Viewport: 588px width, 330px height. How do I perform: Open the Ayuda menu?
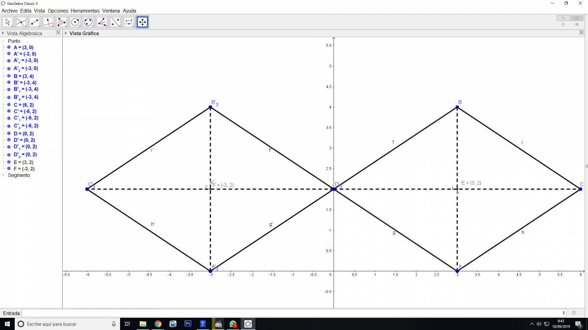(x=130, y=10)
